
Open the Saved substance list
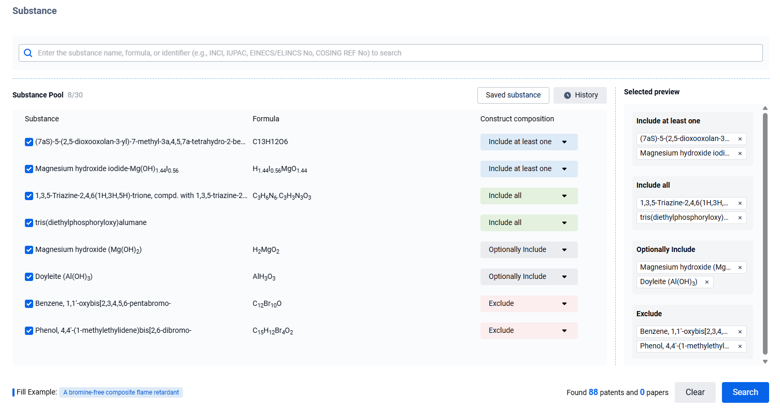[x=513, y=95]
